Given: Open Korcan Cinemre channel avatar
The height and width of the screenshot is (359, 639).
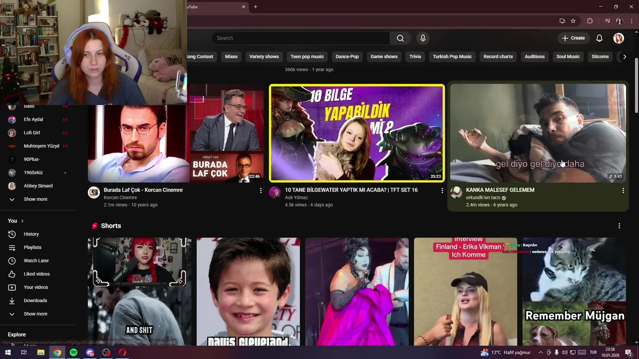Looking at the screenshot, I should pos(94,193).
